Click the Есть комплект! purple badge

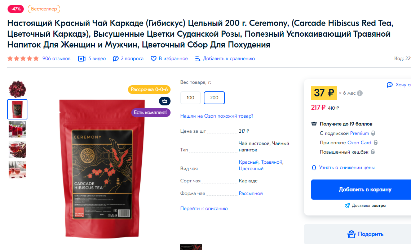point(151,113)
